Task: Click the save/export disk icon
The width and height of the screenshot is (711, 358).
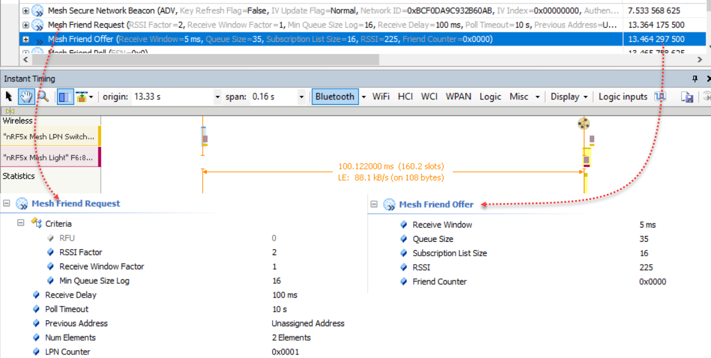Action: (688, 97)
